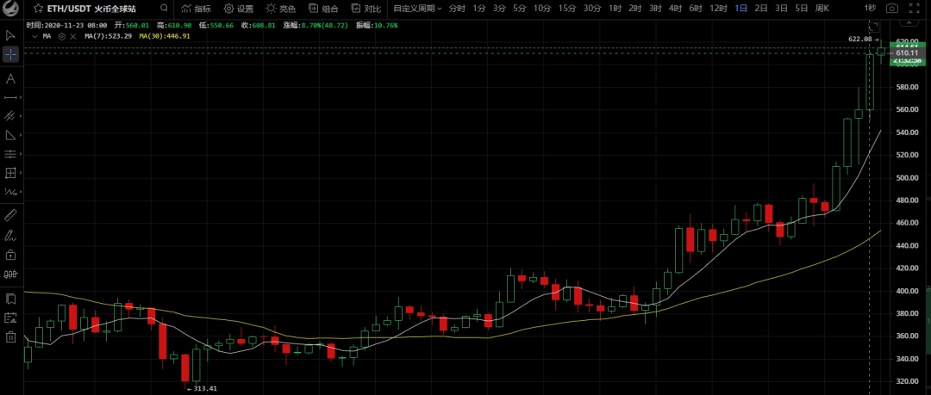Screen dimensions: 931x395
Task: Click the 涨幅:8.70%(48.72) value
Action: (x=316, y=26)
